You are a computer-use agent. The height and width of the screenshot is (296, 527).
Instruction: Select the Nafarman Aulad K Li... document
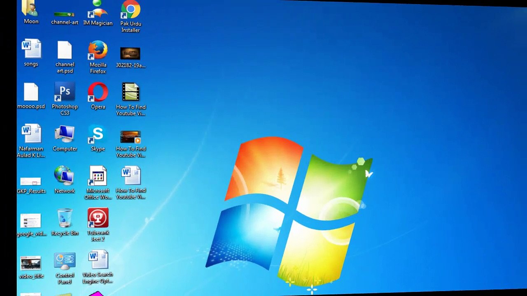pos(31,141)
